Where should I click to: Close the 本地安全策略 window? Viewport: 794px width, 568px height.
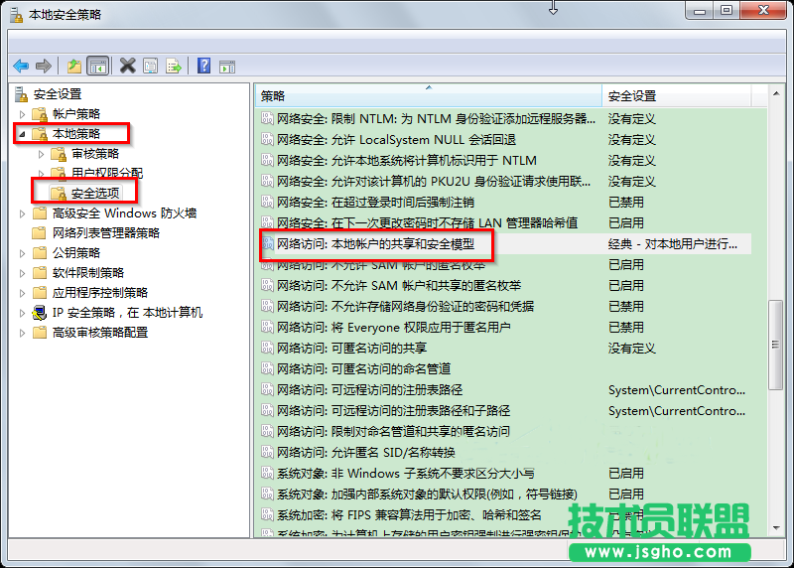[763, 11]
